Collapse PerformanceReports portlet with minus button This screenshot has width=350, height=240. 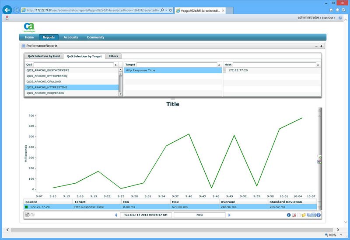click(x=316, y=46)
